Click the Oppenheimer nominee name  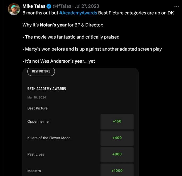pos(39,121)
